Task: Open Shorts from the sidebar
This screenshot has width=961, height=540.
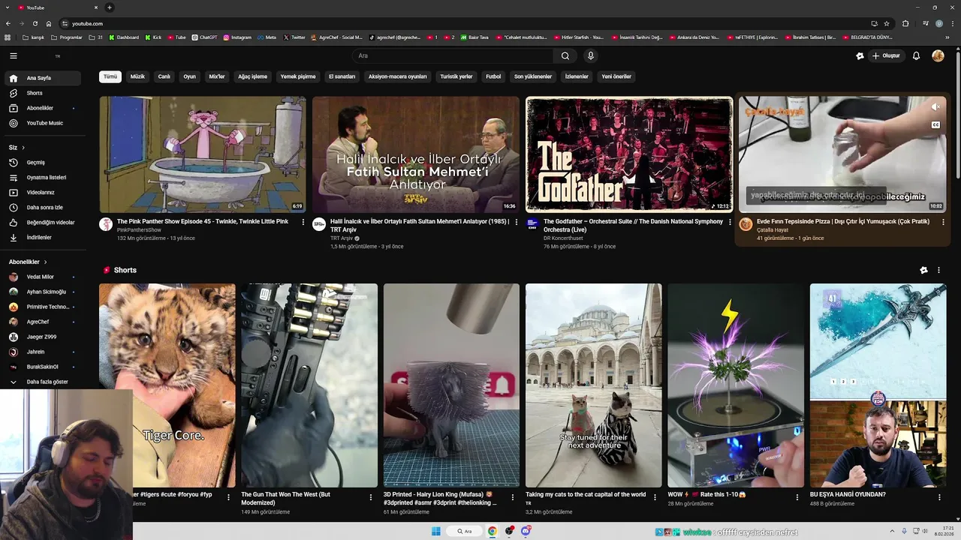Action: [x=42, y=93]
